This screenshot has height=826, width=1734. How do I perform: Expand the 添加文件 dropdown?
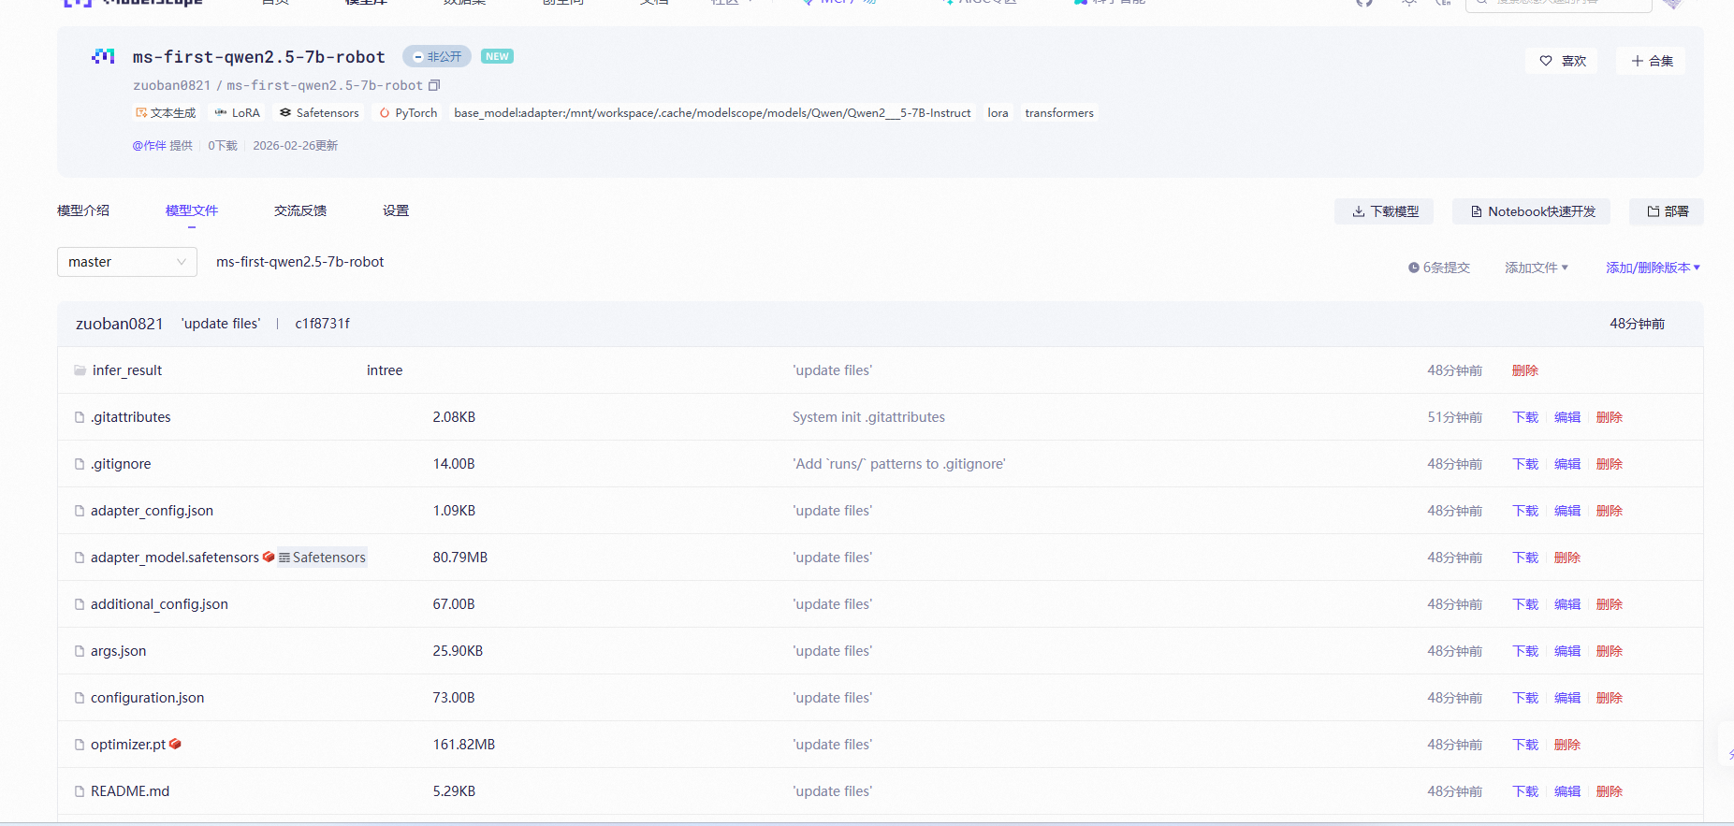pyautogui.click(x=1536, y=268)
